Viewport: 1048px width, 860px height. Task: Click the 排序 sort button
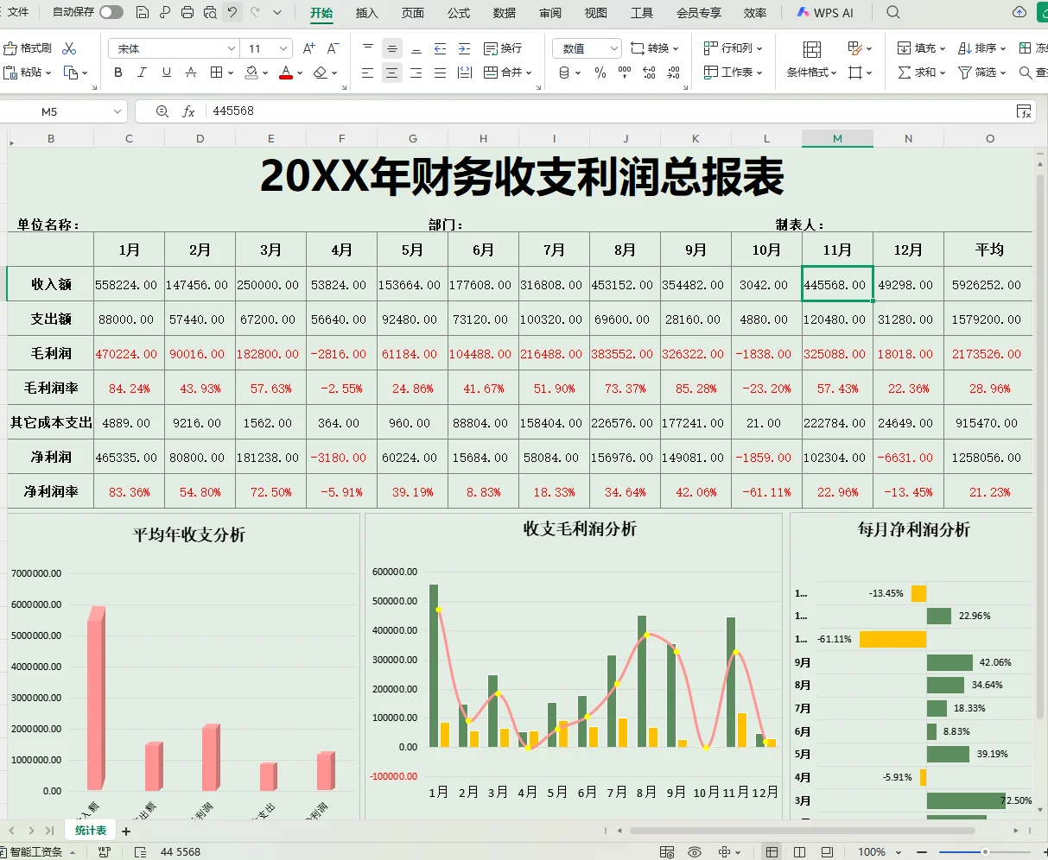point(981,48)
